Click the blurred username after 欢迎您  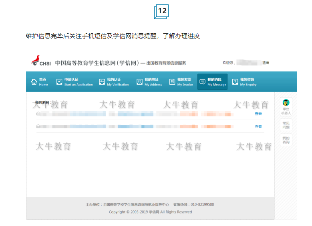click(248, 63)
